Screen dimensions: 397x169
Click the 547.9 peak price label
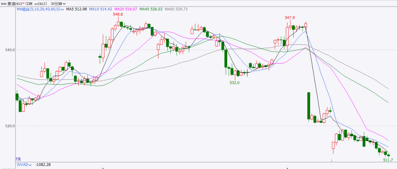click(x=290, y=17)
